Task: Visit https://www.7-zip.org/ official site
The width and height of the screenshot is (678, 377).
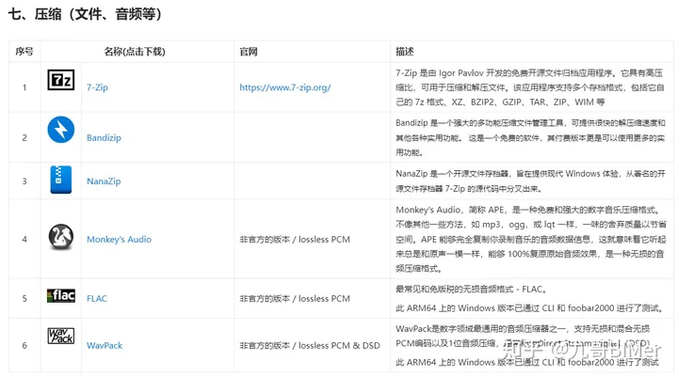Action: (x=285, y=87)
